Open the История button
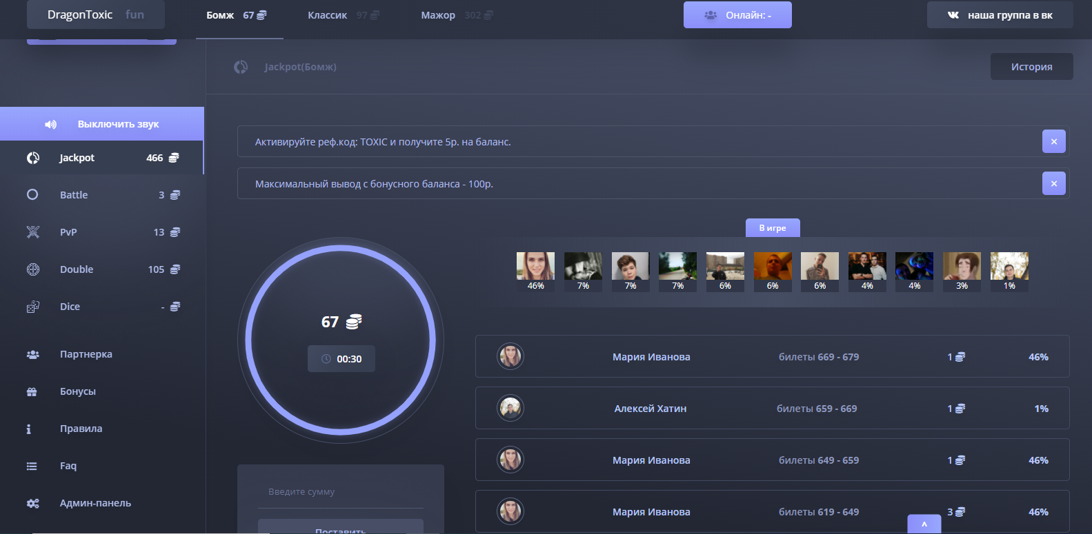The width and height of the screenshot is (1092, 534). pos(1032,67)
